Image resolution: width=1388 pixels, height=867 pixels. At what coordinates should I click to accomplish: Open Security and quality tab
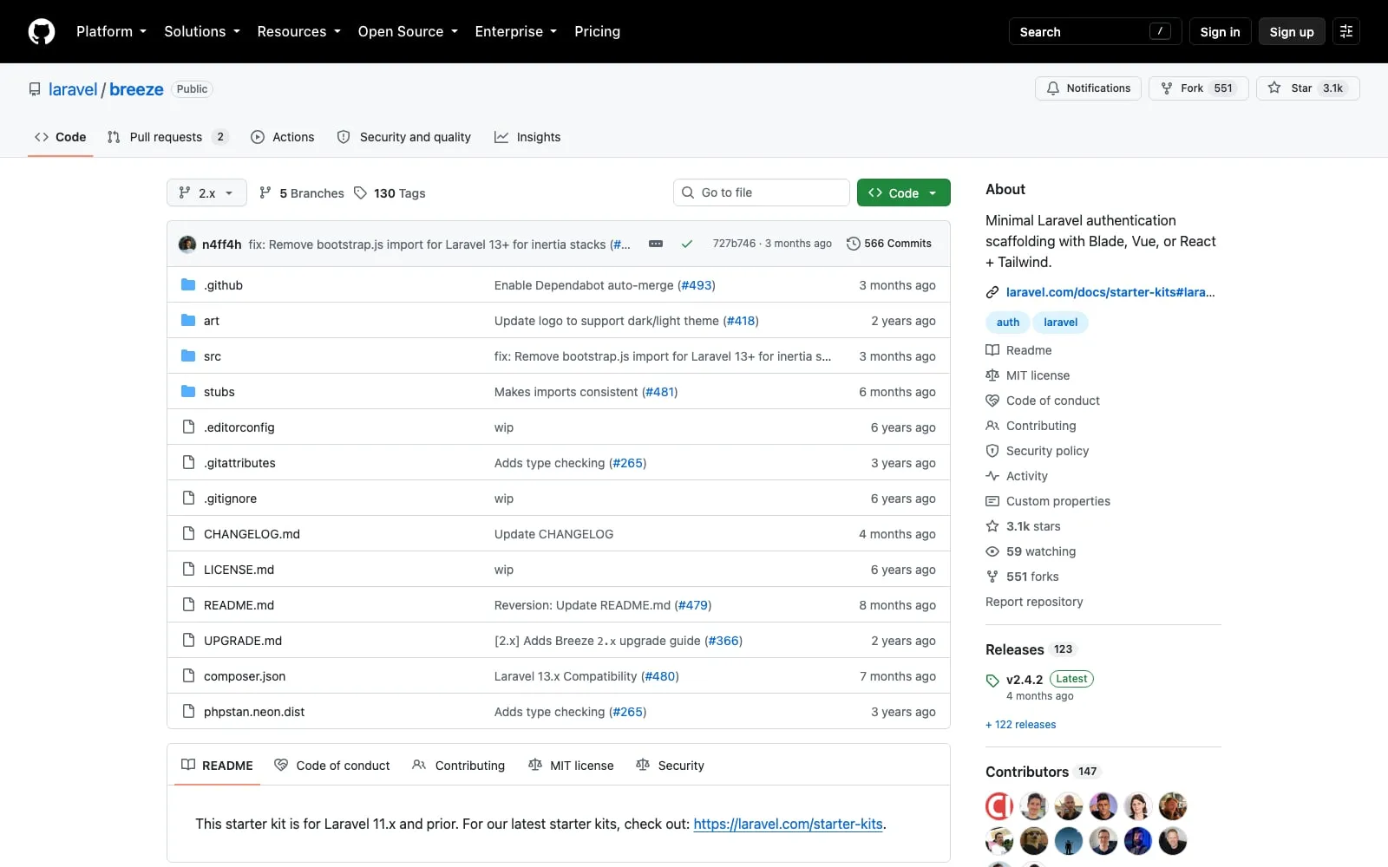point(404,137)
